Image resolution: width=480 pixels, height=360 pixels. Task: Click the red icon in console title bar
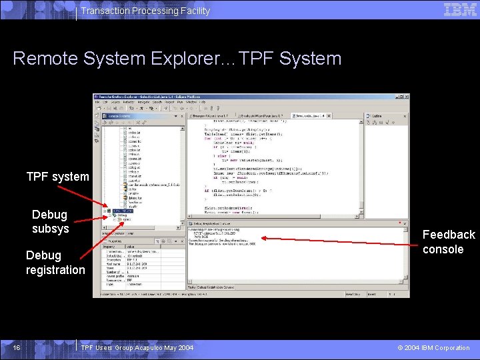tap(399, 223)
